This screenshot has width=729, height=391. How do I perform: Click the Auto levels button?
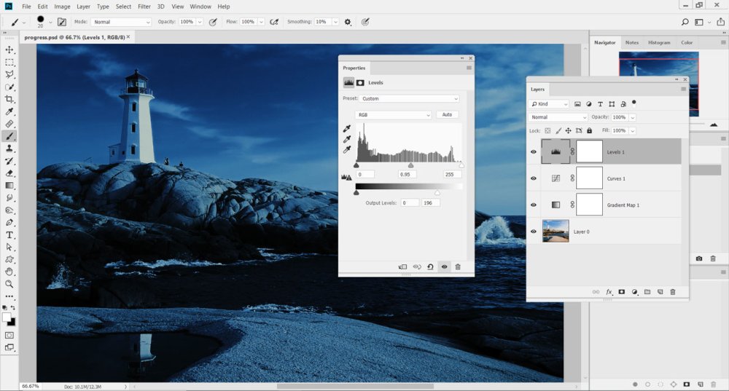447,115
